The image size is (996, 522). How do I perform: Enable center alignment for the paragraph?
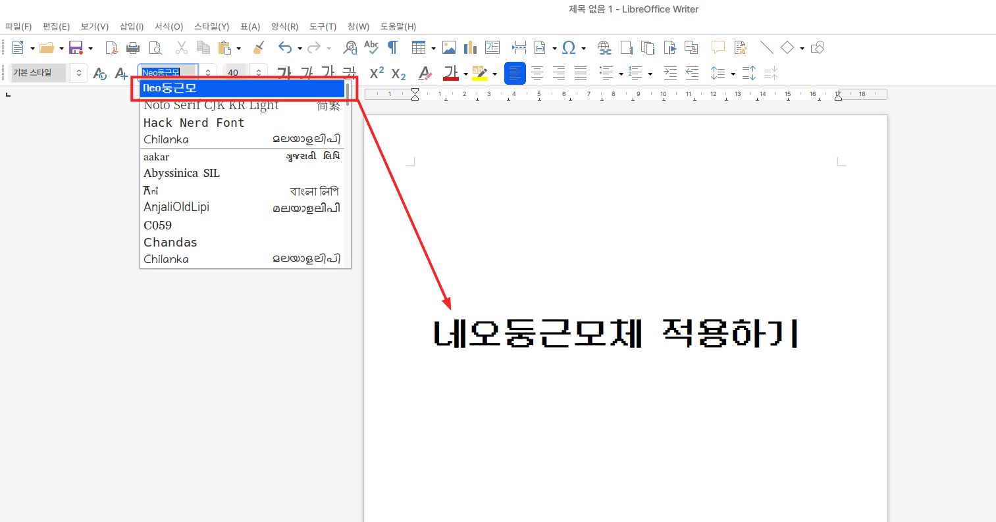coord(537,73)
